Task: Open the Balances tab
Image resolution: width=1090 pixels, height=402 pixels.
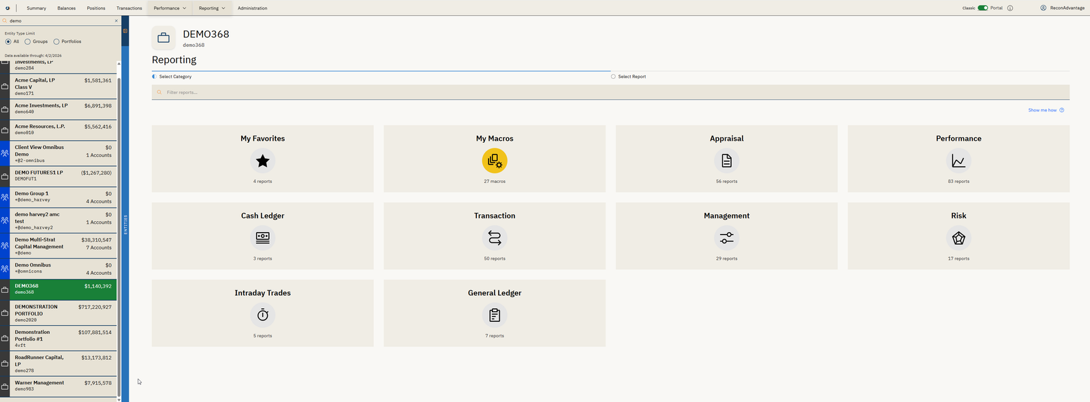Action: pyautogui.click(x=67, y=8)
